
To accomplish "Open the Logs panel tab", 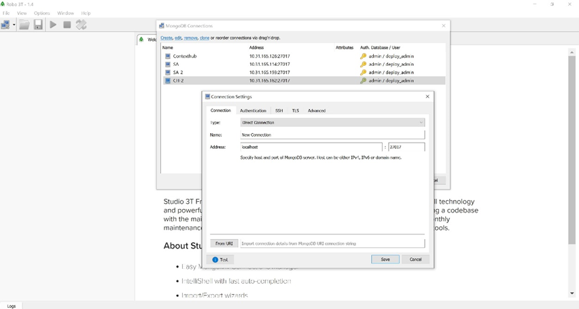I will 12,306.
